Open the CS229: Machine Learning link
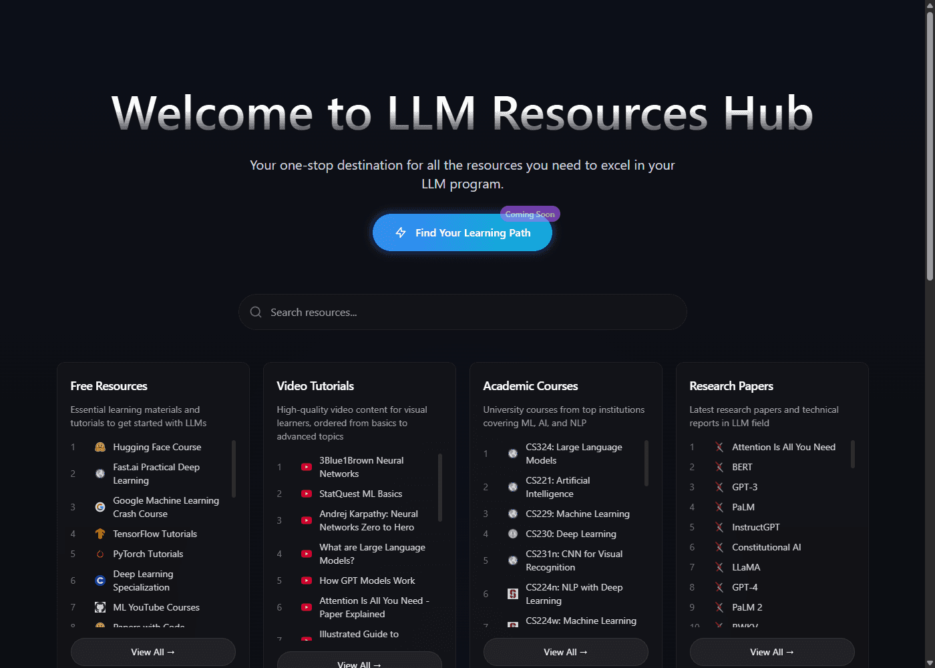The image size is (935, 668). (x=578, y=514)
